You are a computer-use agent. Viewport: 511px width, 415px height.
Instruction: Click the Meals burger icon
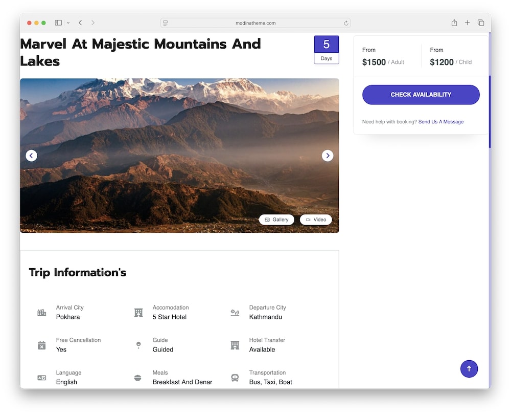pyautogui.click(x=138, y=378)
